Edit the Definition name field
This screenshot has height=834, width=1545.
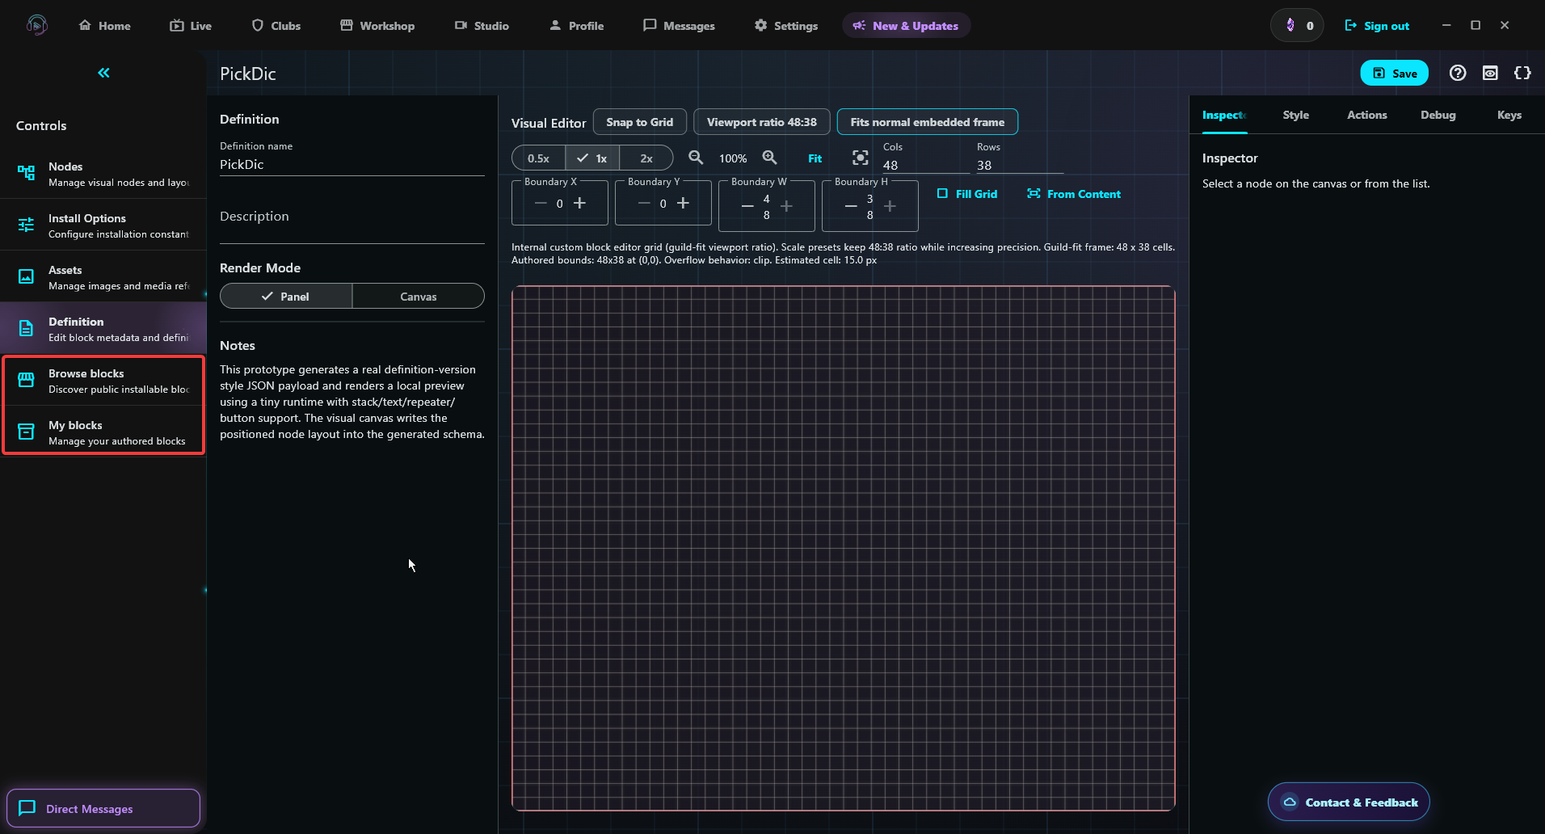pyautogui.click(x=352, y=164)
